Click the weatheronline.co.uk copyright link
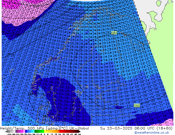Screen dimensions: 175x135 click(152, 133)
